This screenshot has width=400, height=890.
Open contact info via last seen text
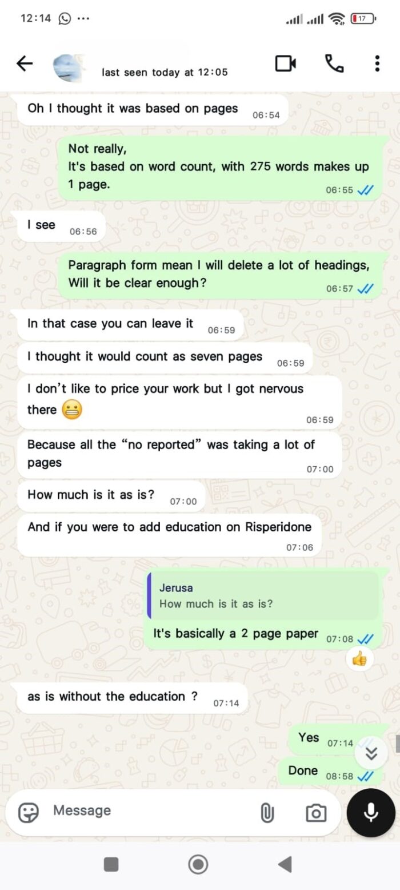point(165,72)
